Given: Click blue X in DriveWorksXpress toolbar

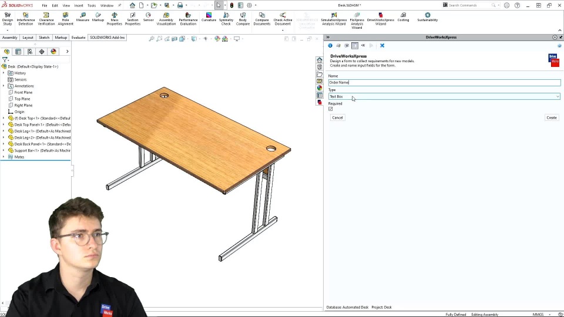Looking at the screenshot, I should point(382,46).
